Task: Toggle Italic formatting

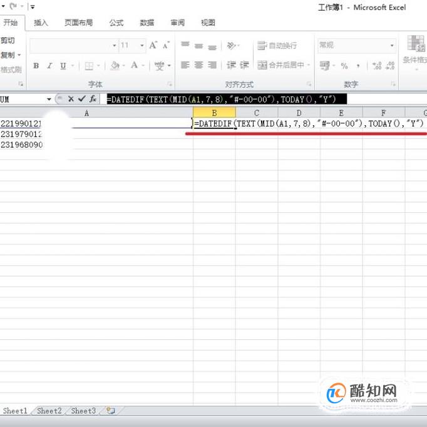Action: pos(49,66)
